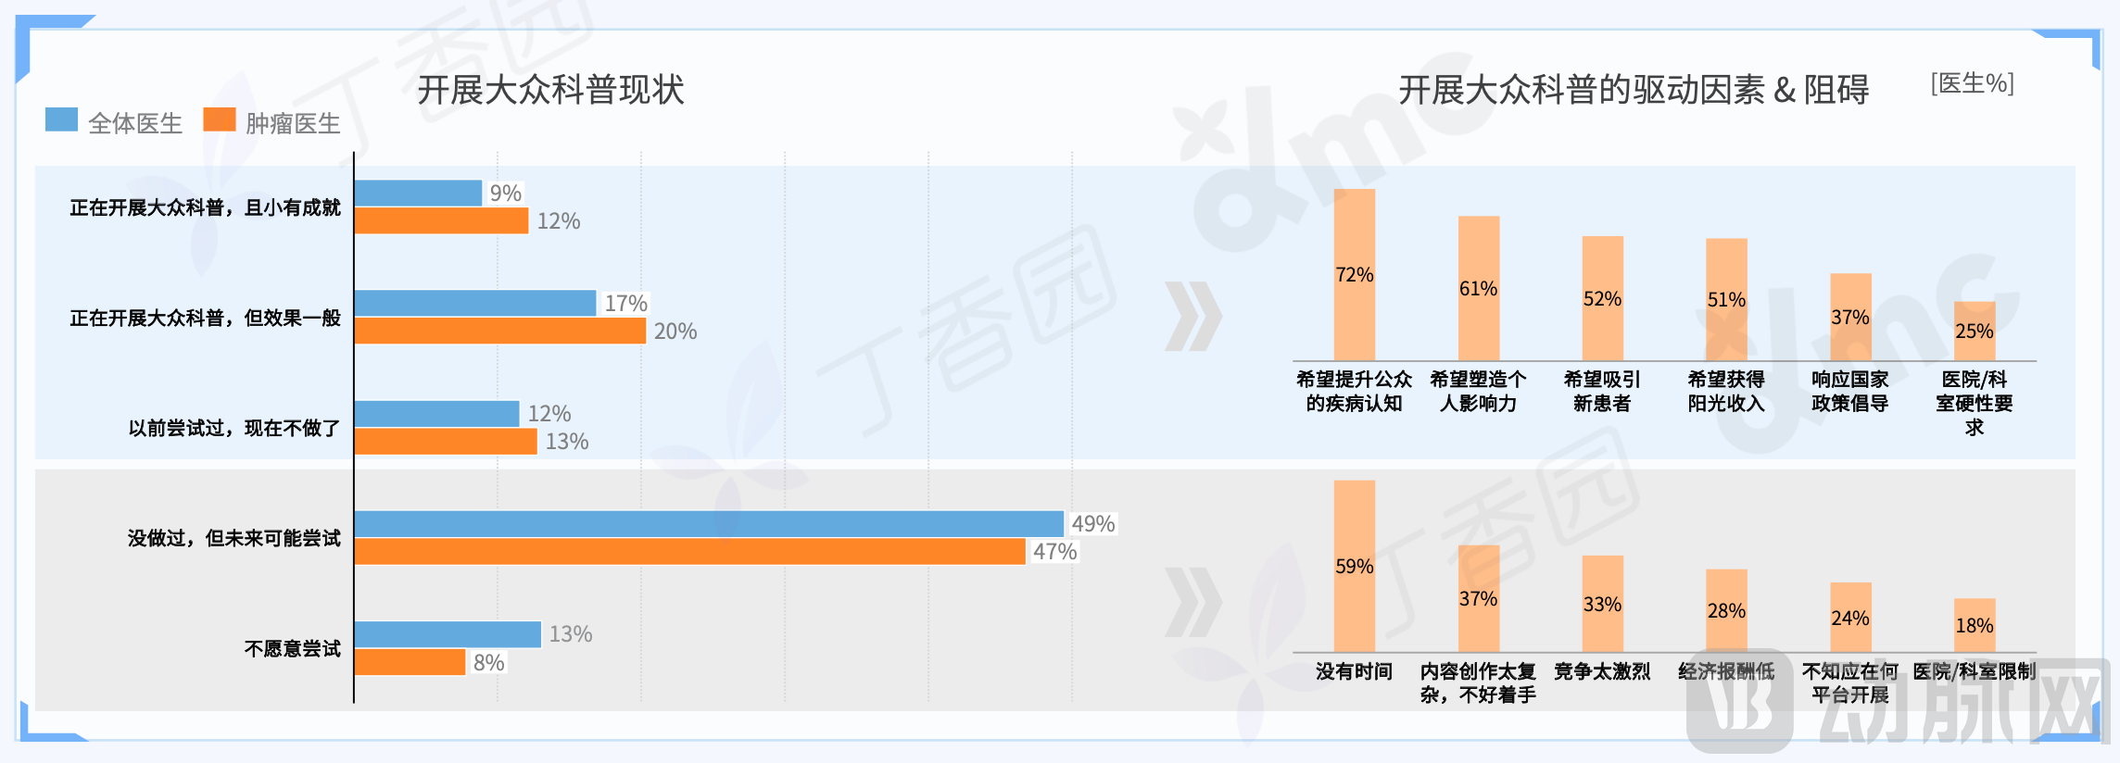
Task: Click the 开展大众科普的驱动因素 & 阻碍 title
Action: coord(1633,90)
